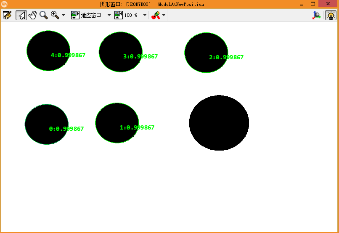Expand the zoom-in tool dropdown arrow
This screenshot has width=339, height=233.
click(x=63, y=15)
